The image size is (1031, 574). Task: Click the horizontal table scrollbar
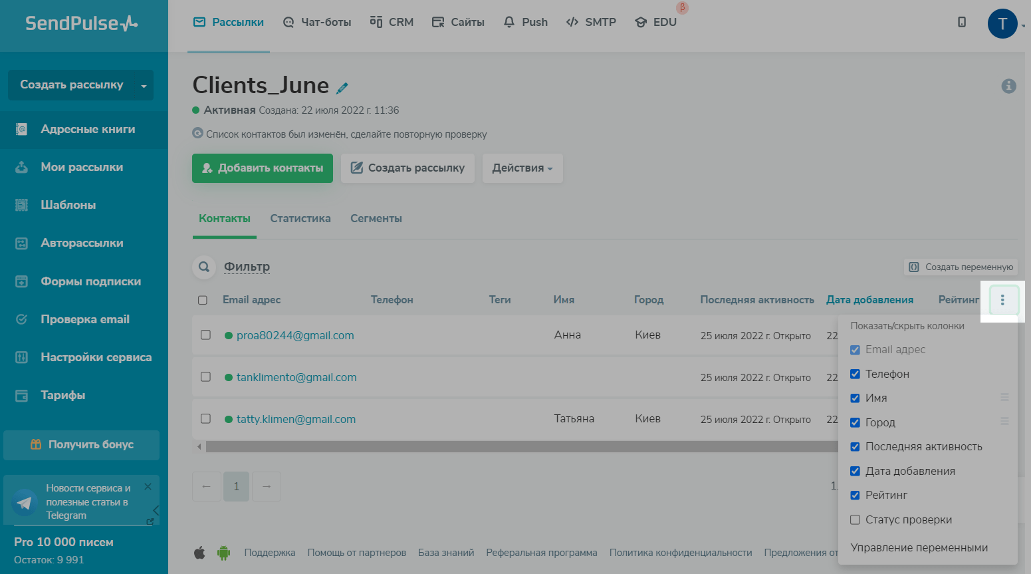pyautogui.click(x=518, y=447)
